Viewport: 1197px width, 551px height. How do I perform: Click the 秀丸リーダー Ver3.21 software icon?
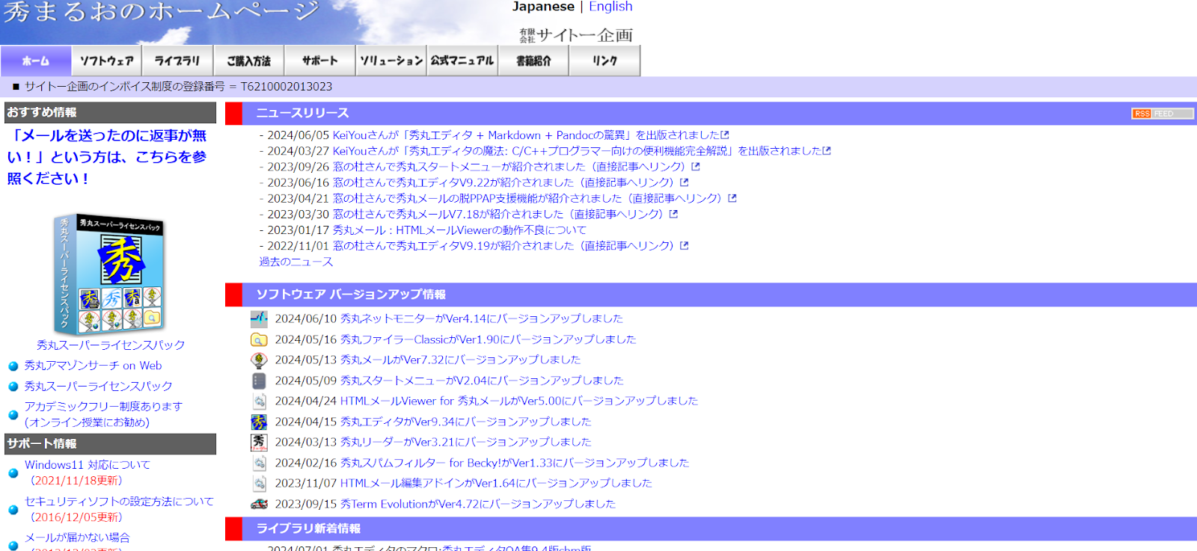click(x=259, y=443)
